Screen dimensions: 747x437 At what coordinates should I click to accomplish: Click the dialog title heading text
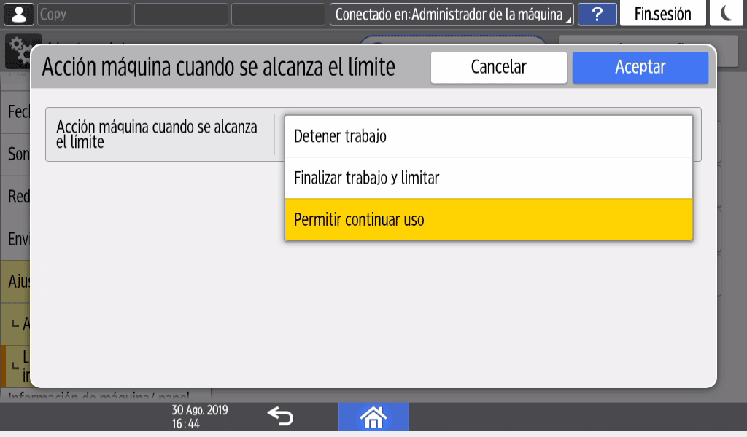coord(218,67)
